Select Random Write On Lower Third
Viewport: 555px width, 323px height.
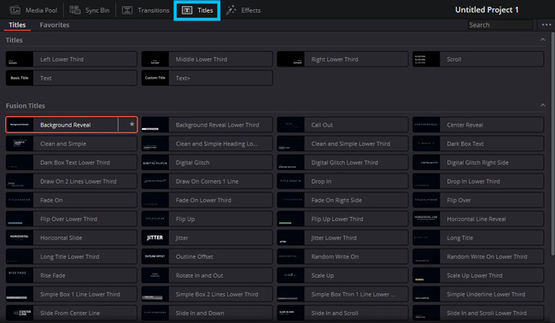(x=478, y=256)
